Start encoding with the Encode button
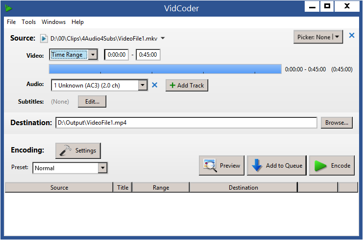 [x=332, y=165]
